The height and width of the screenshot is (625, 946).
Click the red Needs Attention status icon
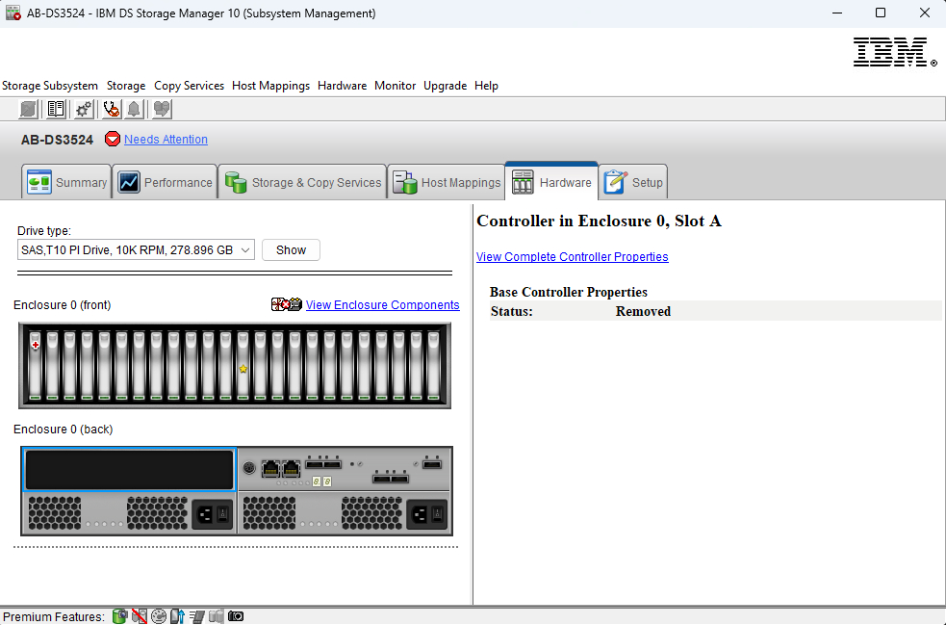pyautogui.click(x=113, y=140)
